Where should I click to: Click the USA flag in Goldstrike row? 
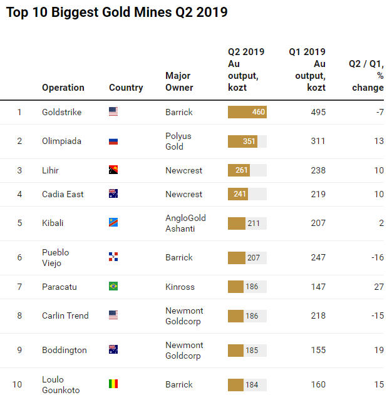113,112
